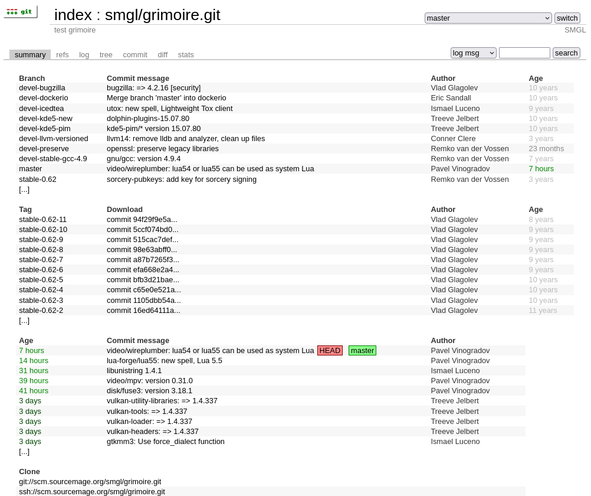This screenshot has height=496, width=591.
Task: Open the devel-stable-gcc-4.9 branch
Action: [52, 159]
